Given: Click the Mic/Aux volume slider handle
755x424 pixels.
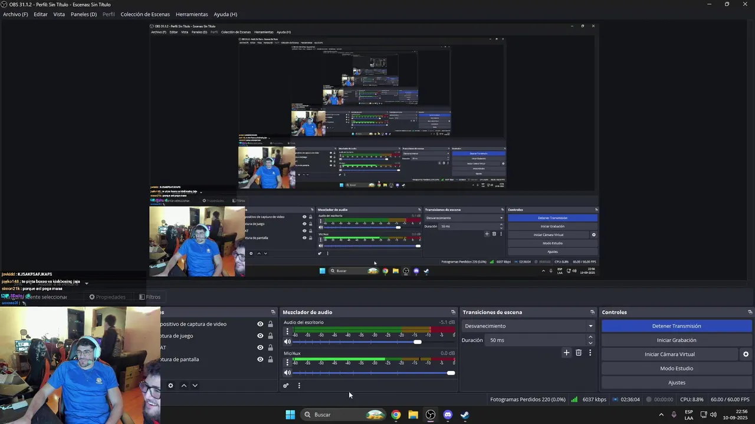Looking at the screenshot, I should click(451, 373).
